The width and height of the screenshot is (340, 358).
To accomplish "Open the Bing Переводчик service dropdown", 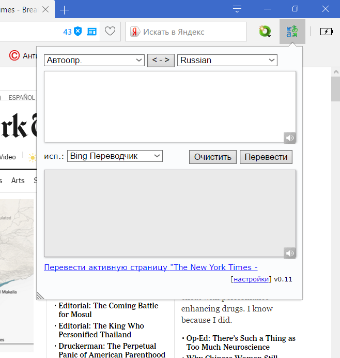I will pyautogui.click(x=115, y=156).
